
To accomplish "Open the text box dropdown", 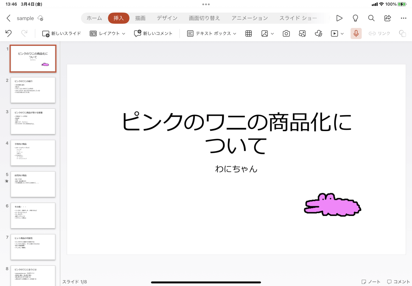I will click(212, 33).
